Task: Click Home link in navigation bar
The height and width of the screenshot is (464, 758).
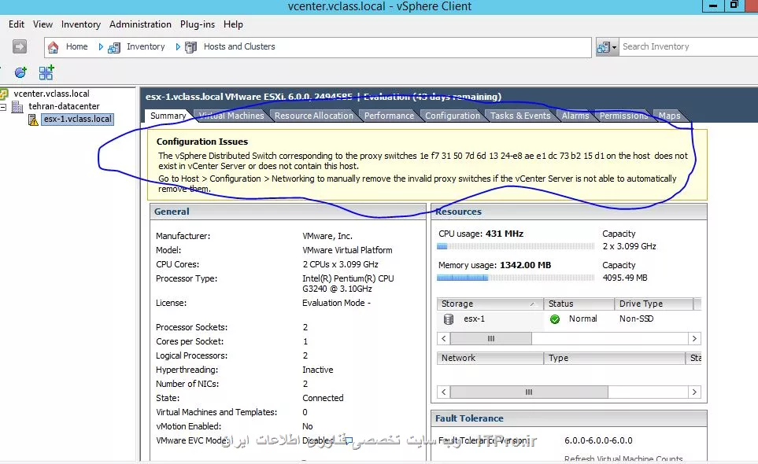Action: coord(77,47)
